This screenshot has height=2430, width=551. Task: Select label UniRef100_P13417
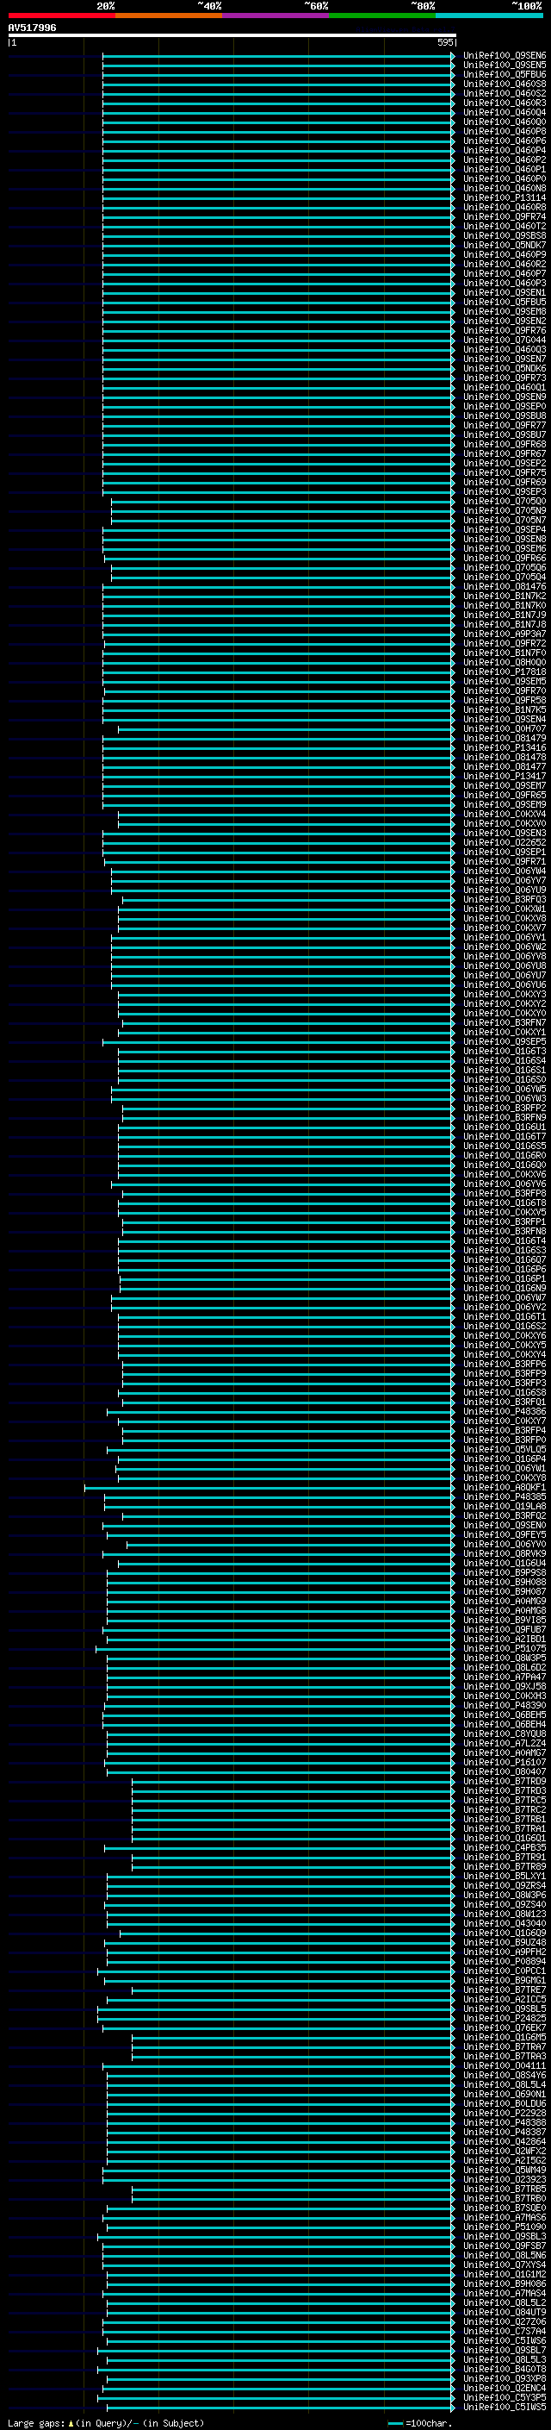[505, 777]
